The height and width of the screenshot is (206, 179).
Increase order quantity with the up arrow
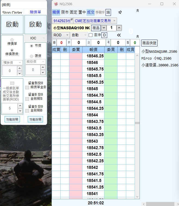click(x=119, y=28)
